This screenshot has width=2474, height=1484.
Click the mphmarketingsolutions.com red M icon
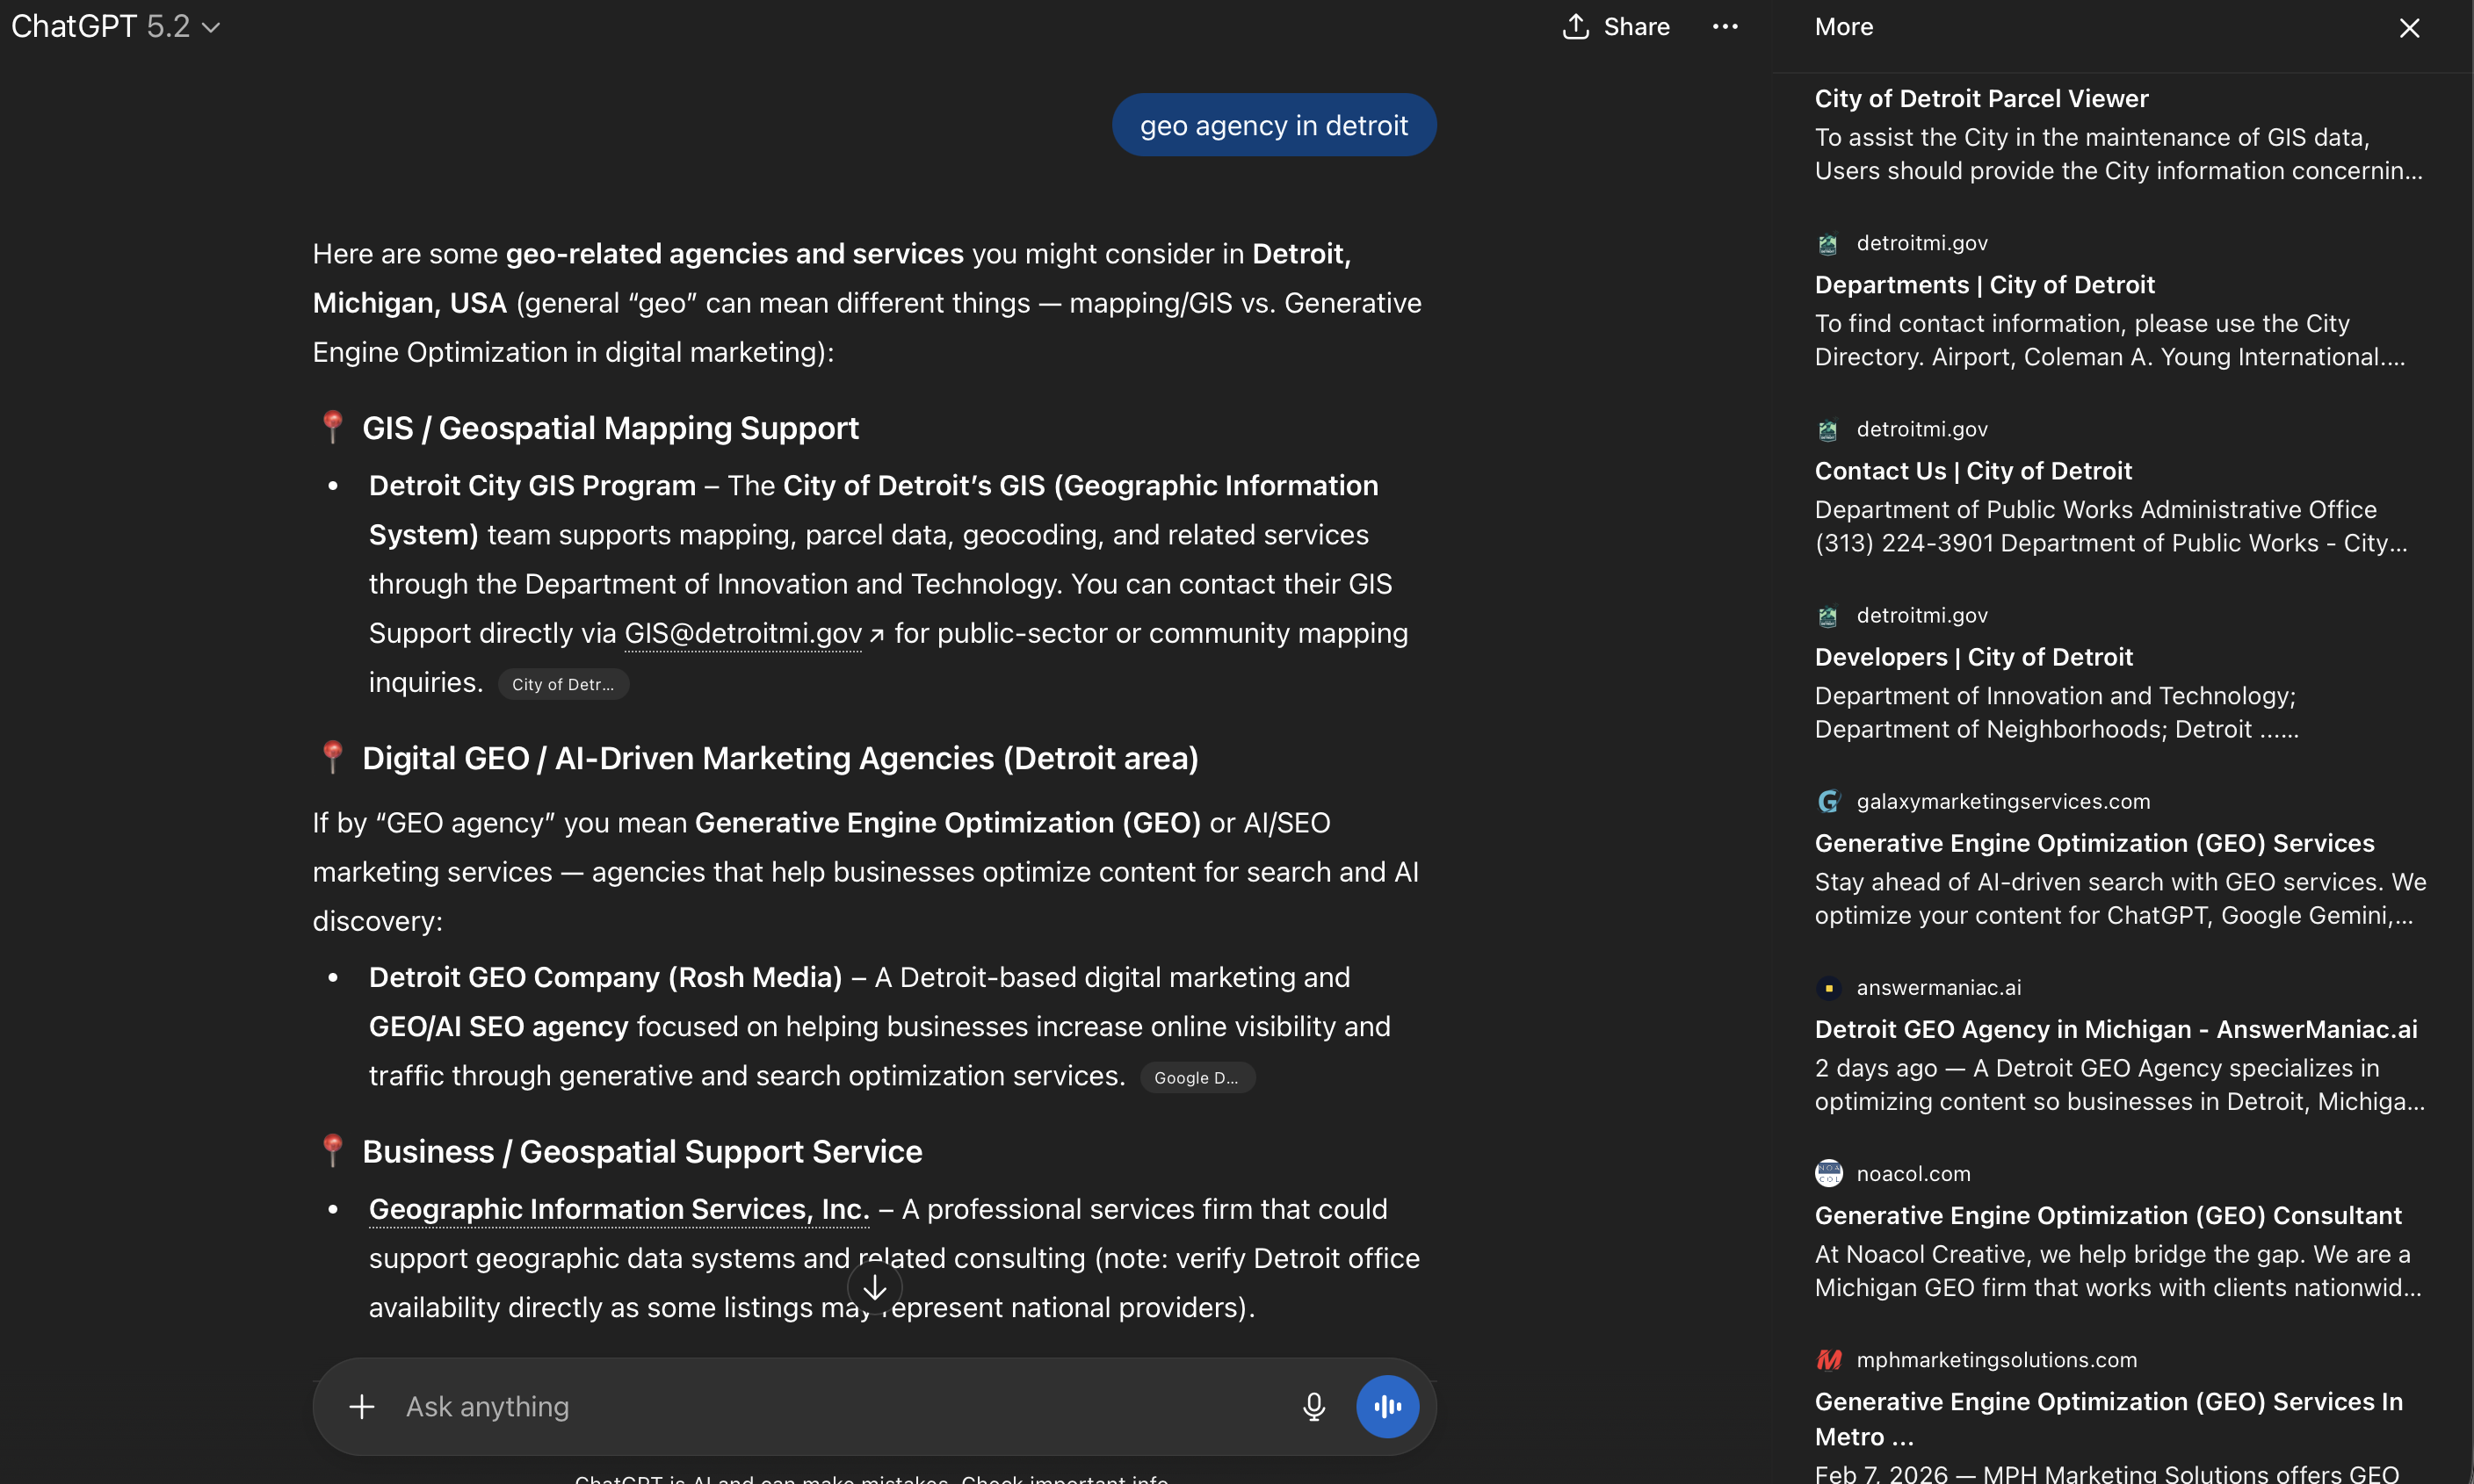1827,1359
